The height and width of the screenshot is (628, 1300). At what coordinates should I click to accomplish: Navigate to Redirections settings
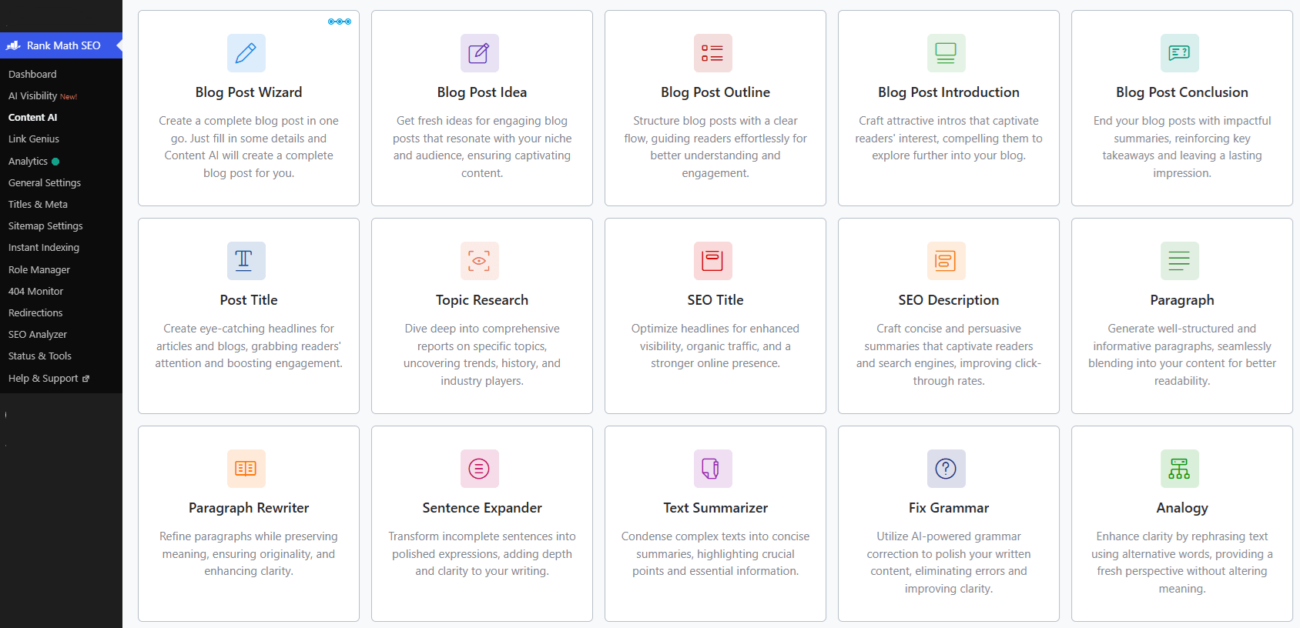click(35, 313)
